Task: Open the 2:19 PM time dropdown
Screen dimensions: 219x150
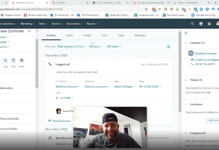Action: [x=65, y=98]
